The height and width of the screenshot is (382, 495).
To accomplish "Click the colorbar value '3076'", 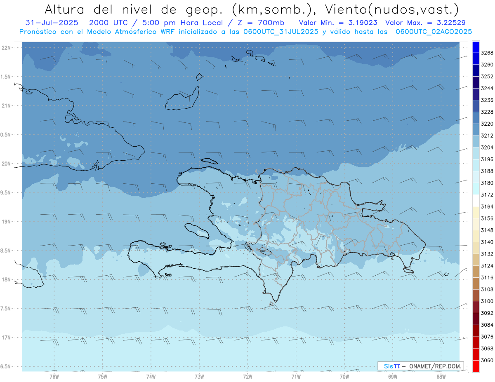I will 487,337.
